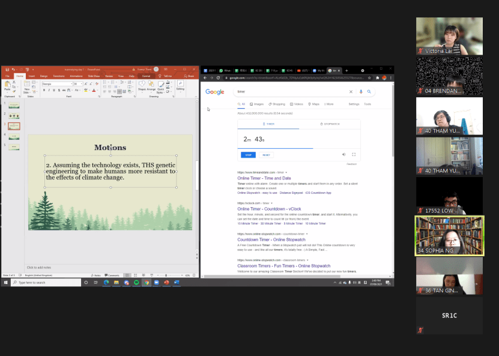Image resolution: width=499 pixels, height=356 pixels.
Task: Click the Share button in PowerPoint
Action: pyautogui.click(x=189, y=76)
